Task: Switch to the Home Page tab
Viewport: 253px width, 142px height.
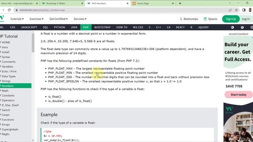Action: (x=153, y=4)
